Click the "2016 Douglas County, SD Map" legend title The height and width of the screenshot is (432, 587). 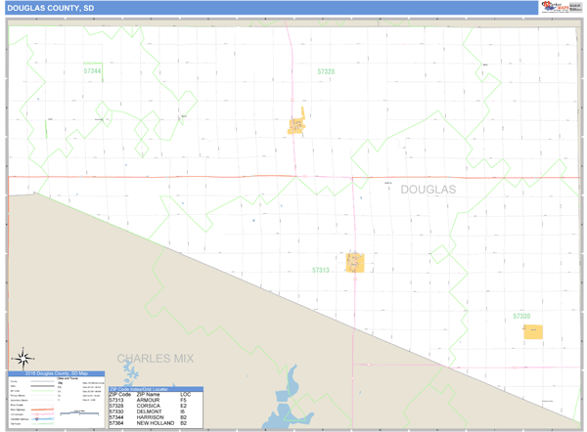tap(57, 373)
